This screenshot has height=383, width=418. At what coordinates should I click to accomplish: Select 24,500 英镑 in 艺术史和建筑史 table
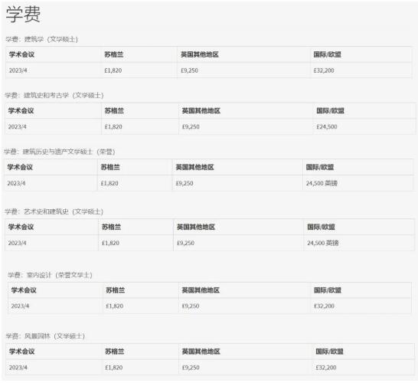coord(323,243)
